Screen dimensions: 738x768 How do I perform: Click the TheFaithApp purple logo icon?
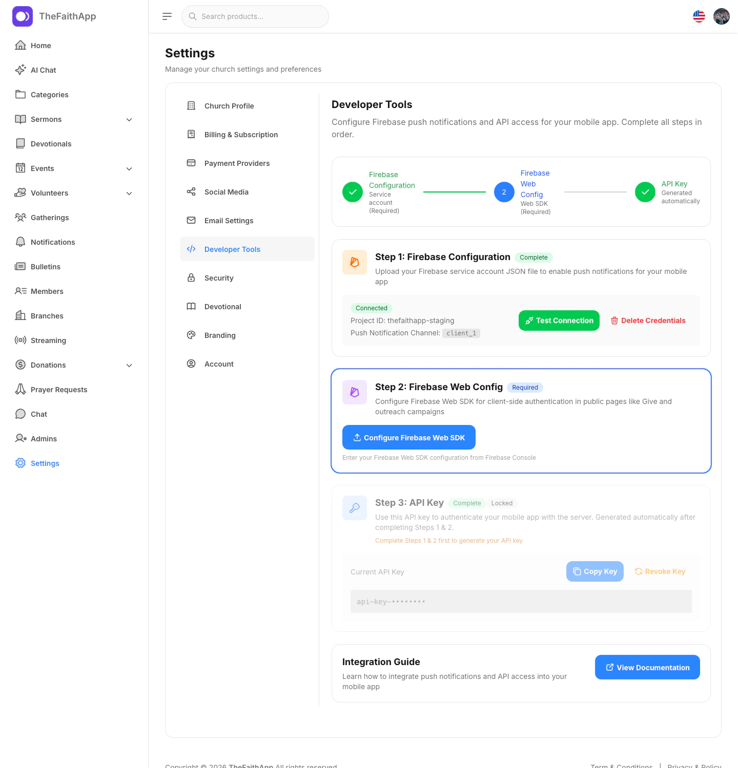tap(23, 16)
